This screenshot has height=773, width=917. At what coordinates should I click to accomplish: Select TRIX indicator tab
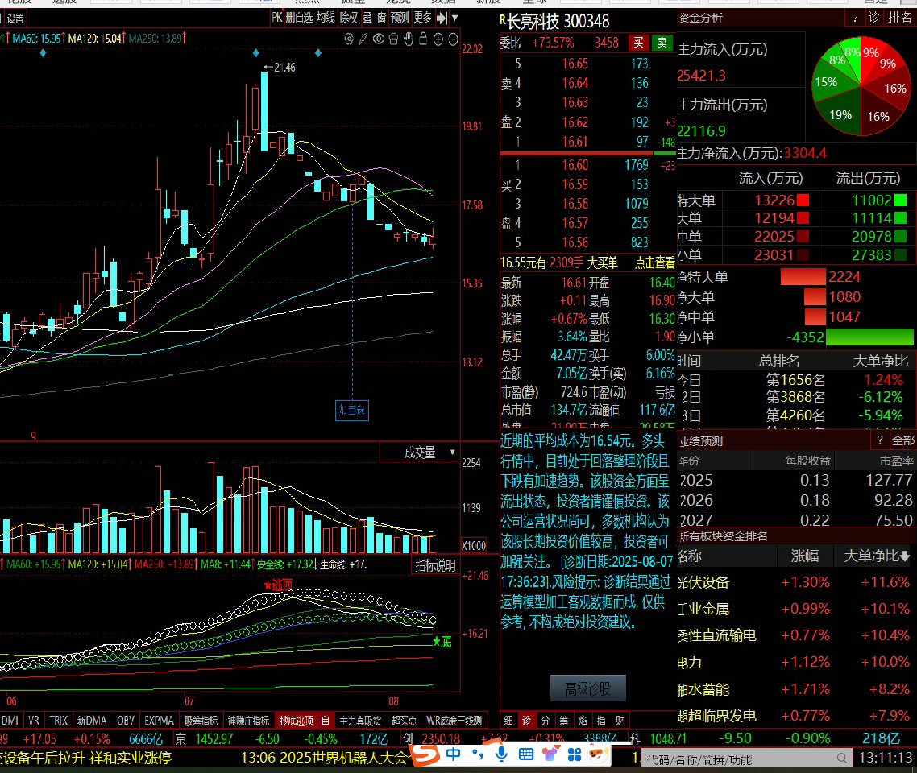click(59, 721)
